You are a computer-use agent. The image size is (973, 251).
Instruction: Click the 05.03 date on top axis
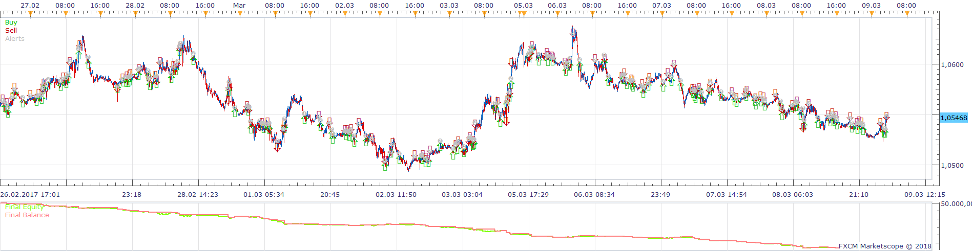click(x=523, y=6)
